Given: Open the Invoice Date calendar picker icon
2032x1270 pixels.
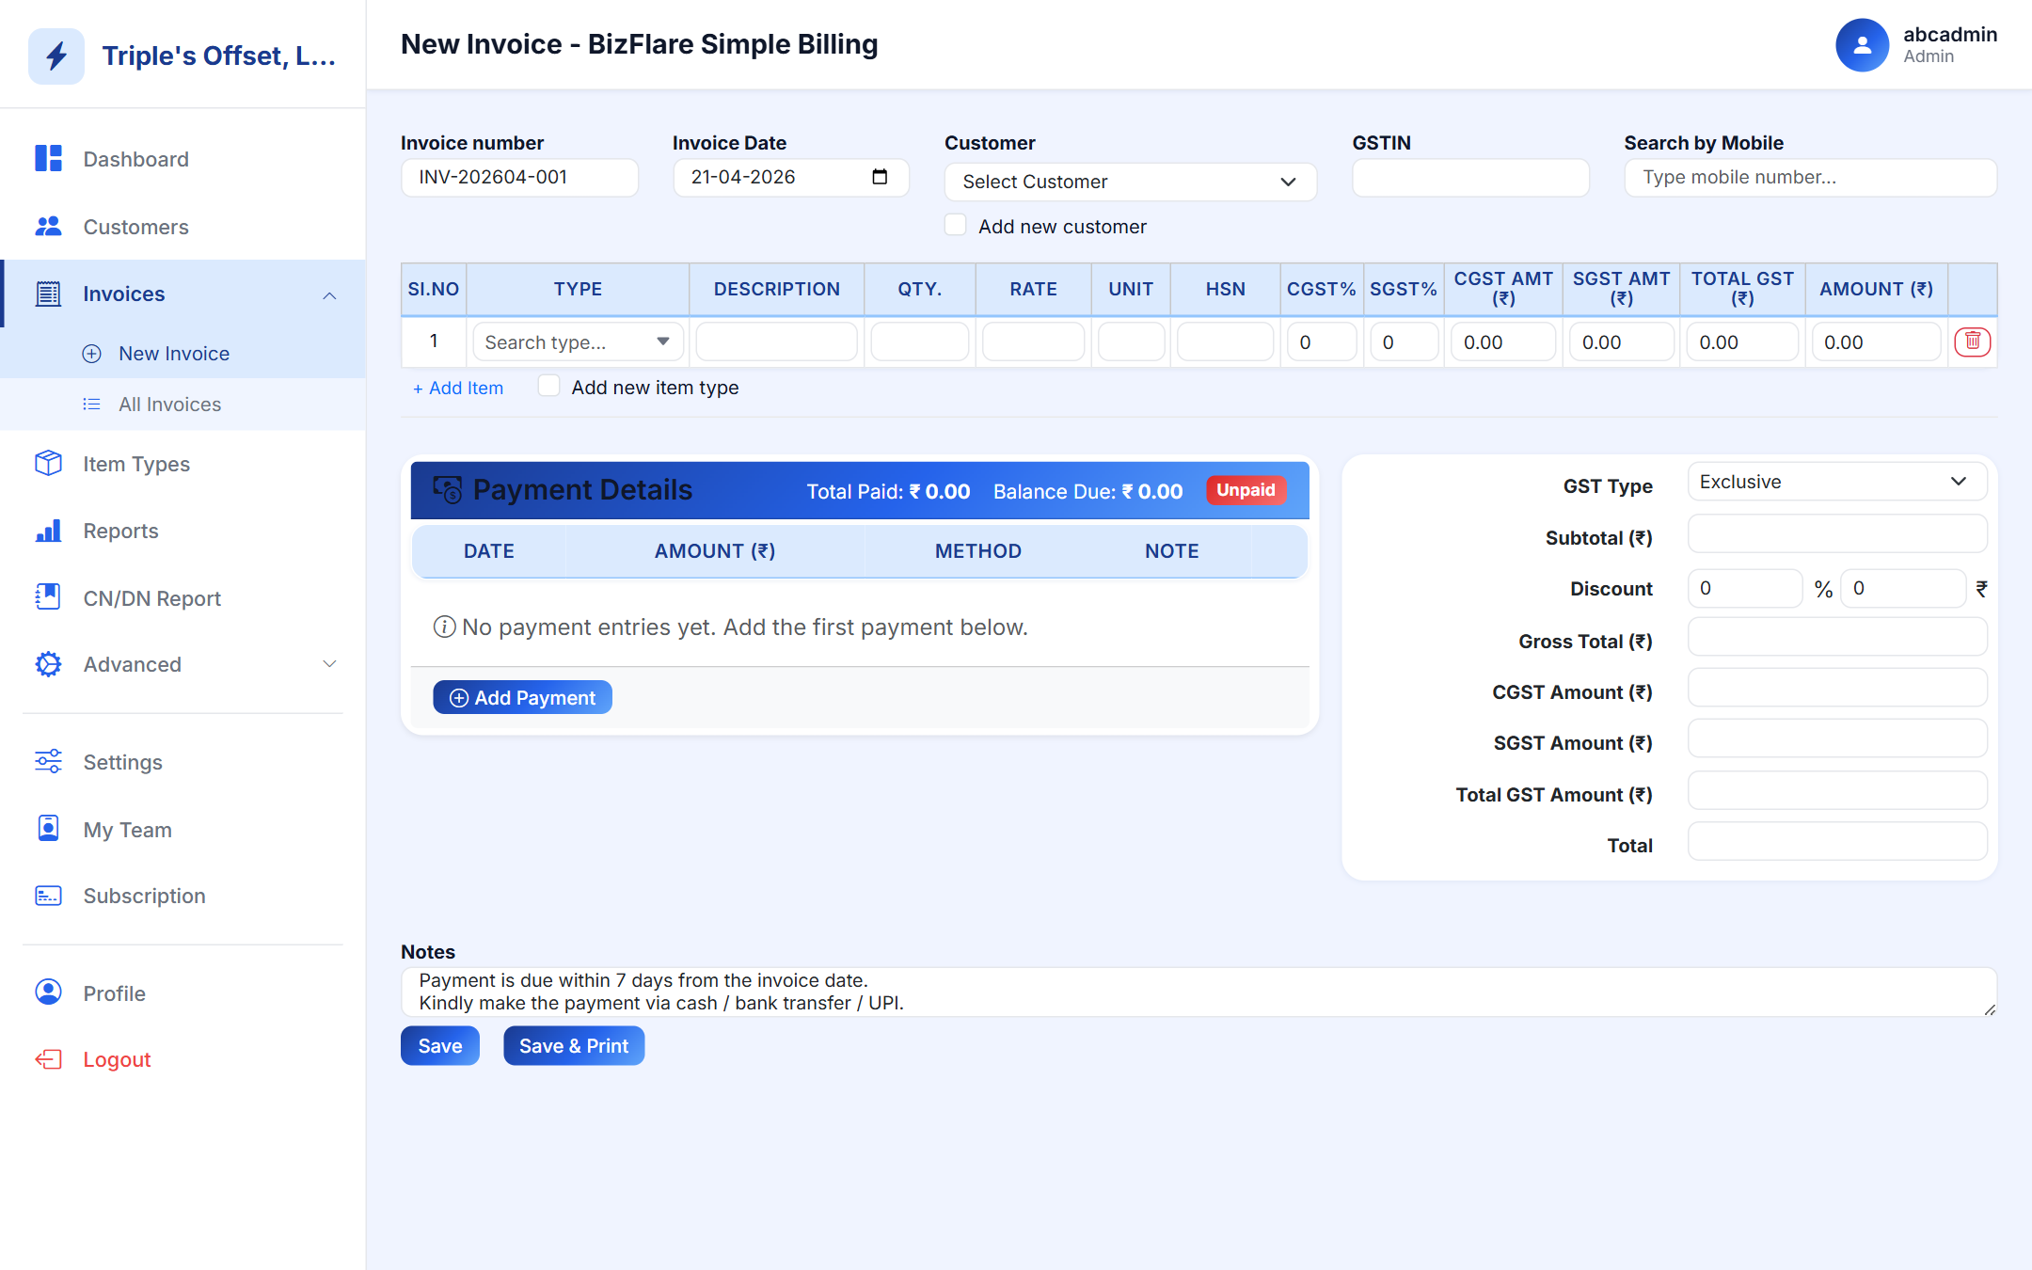Looking at the screenshot, I should click(x=880, y=177).
